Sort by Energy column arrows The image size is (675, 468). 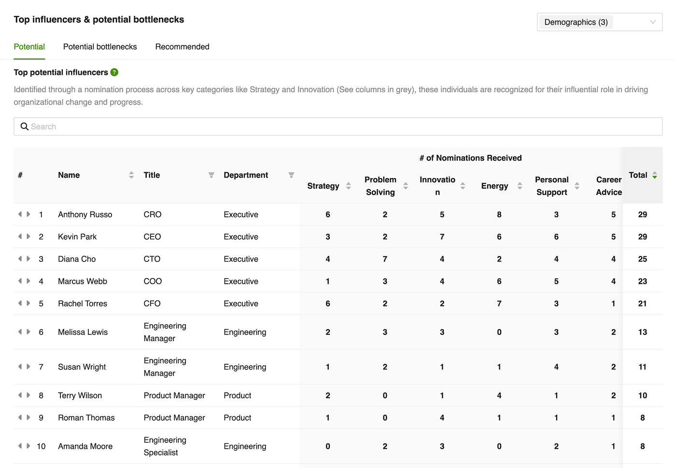(x=520, y=186)
